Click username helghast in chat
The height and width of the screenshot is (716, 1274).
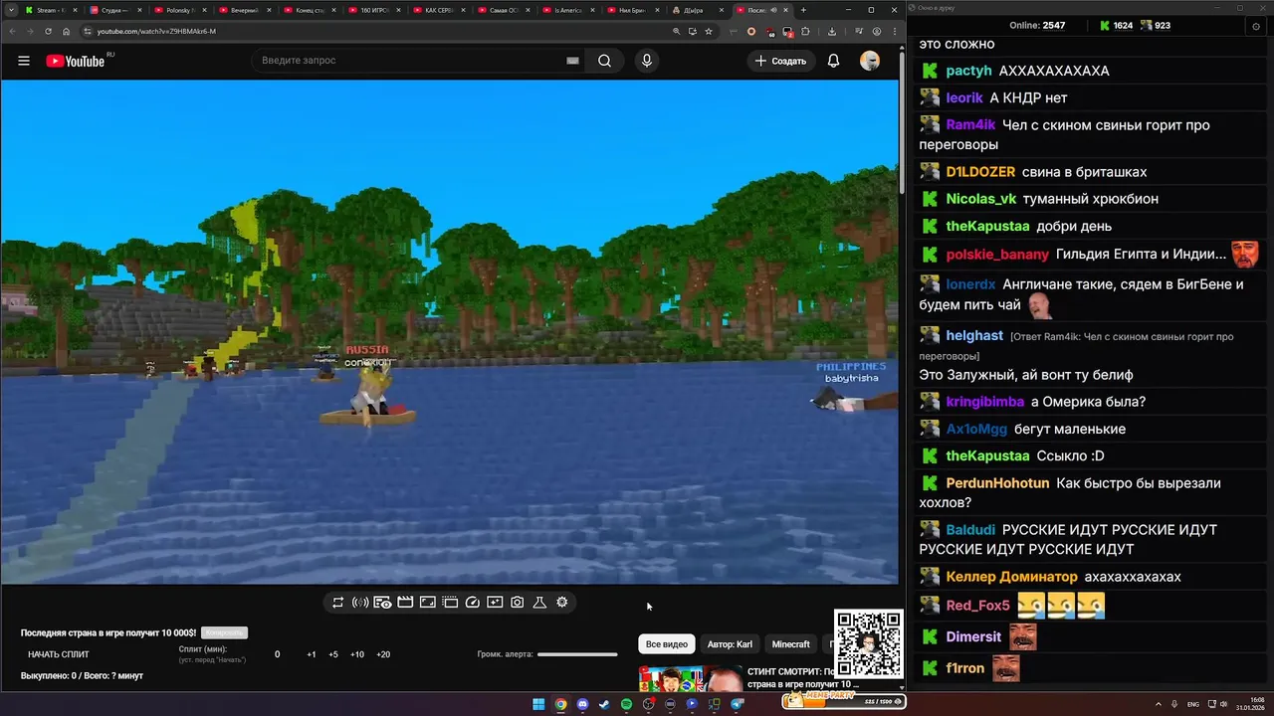[974, 335]
